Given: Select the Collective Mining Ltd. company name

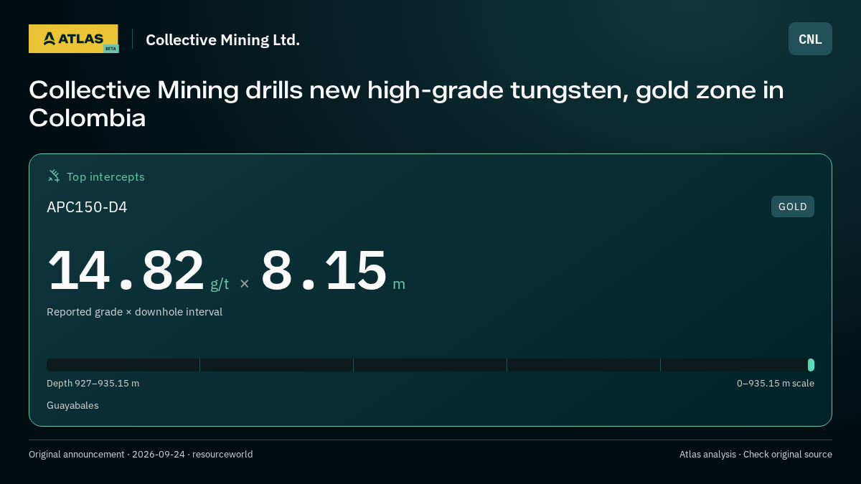Looking at the screenshot, I should [222, 40].
